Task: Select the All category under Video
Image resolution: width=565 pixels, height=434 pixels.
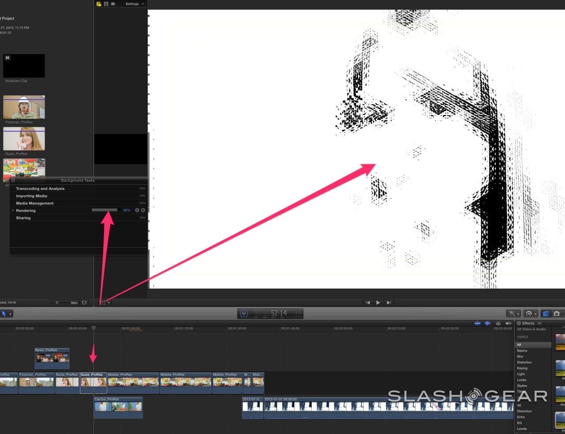Action: (x=533, y=345)
